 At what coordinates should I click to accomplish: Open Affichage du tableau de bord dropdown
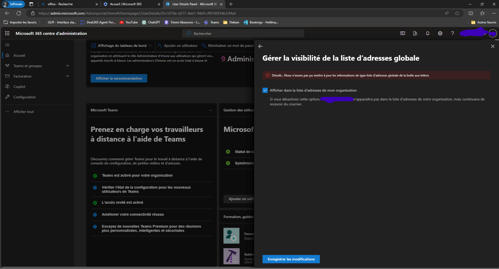[121, 46]
